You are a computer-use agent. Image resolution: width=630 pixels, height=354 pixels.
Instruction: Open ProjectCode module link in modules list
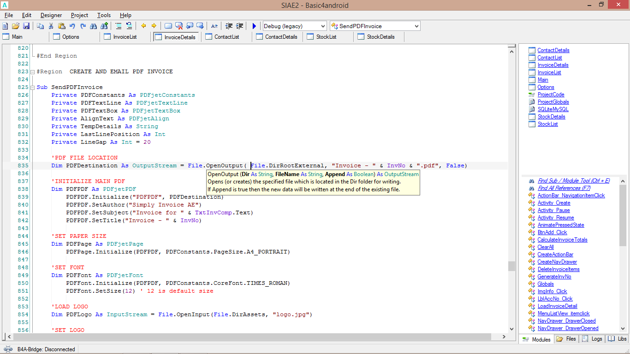click(551, 94)
